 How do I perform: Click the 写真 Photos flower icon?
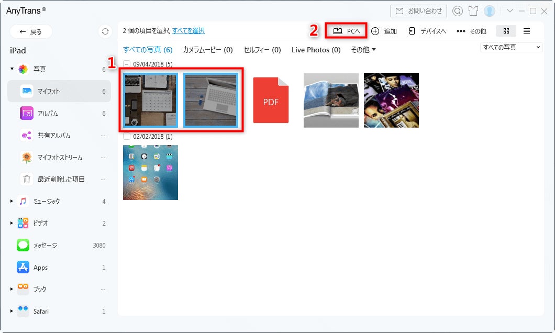(23, 69)
